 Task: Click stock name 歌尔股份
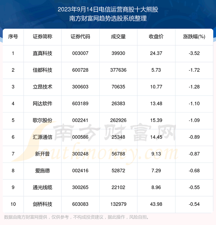(x=42, y=120)
